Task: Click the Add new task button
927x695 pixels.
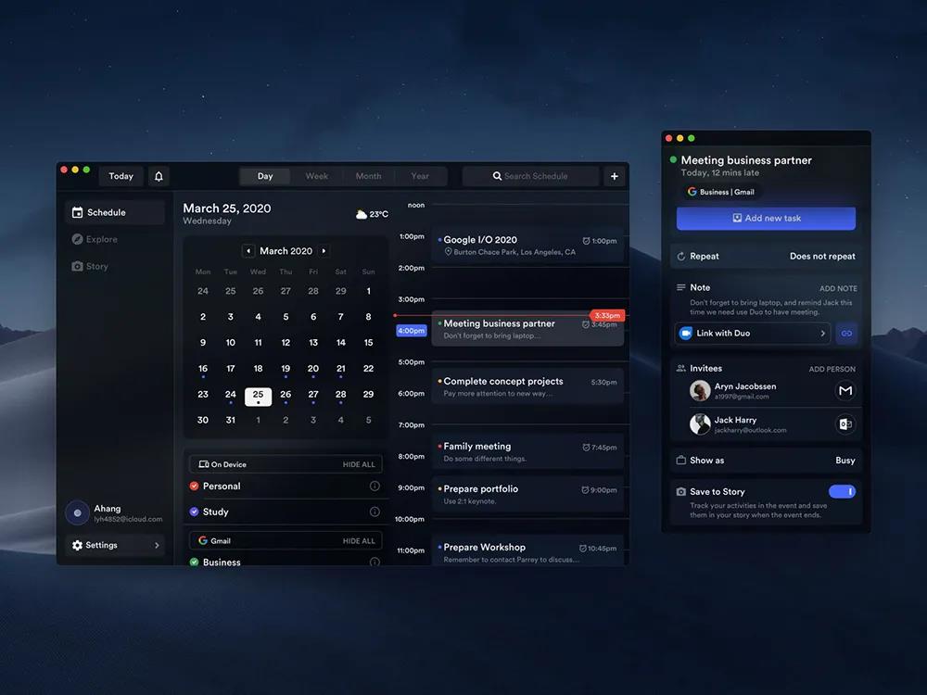Action: [x=766, y=218]
